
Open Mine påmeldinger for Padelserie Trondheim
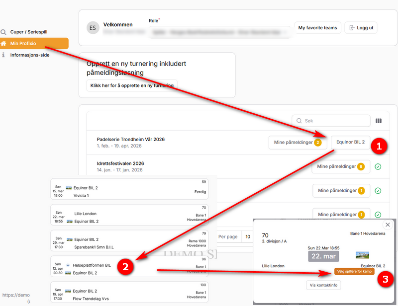click(x=298, y=143)
